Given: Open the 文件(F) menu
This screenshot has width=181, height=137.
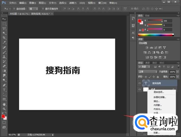Looking at the screenshot, I should (12, 3).
